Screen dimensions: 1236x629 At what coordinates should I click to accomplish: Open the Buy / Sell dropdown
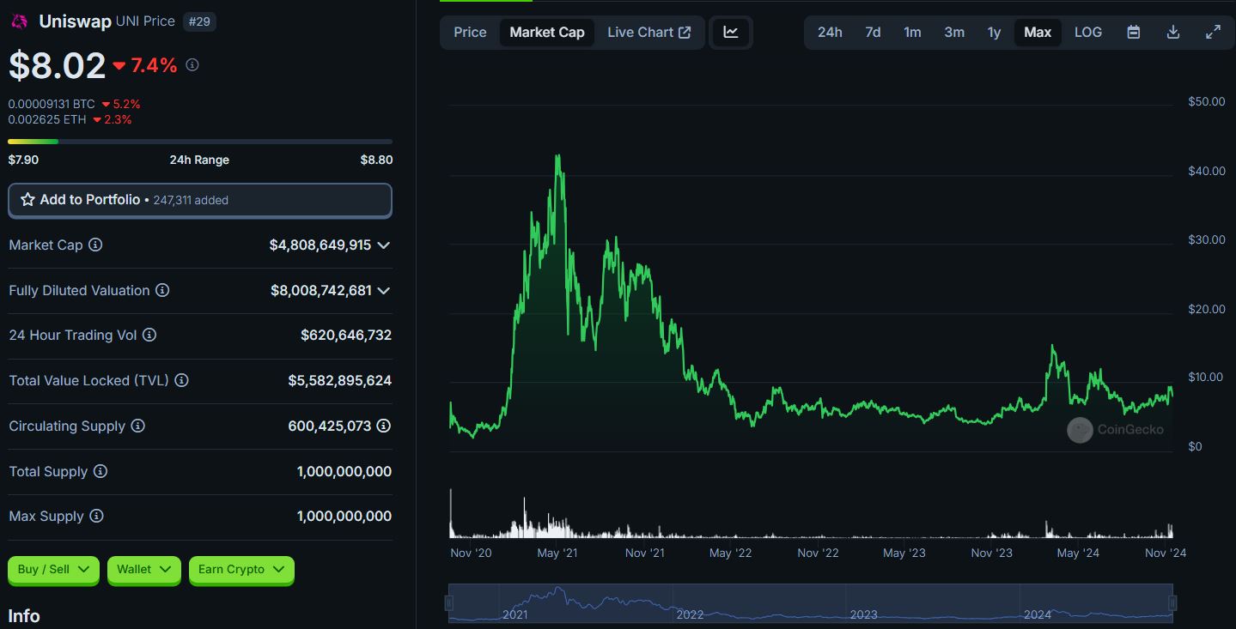point(53,569)
